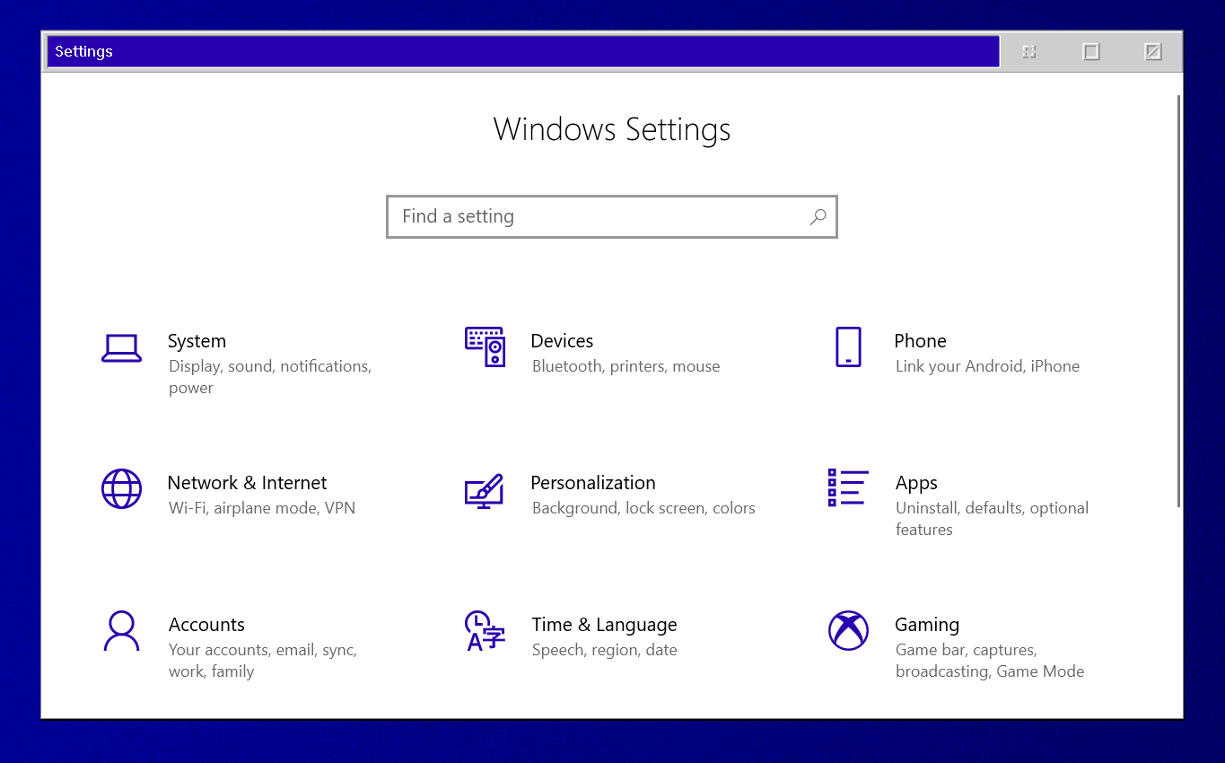This screenshot has width=1225, height=763.
Task: Select the Accounts person icon
Action: click(x=121, y=630)
